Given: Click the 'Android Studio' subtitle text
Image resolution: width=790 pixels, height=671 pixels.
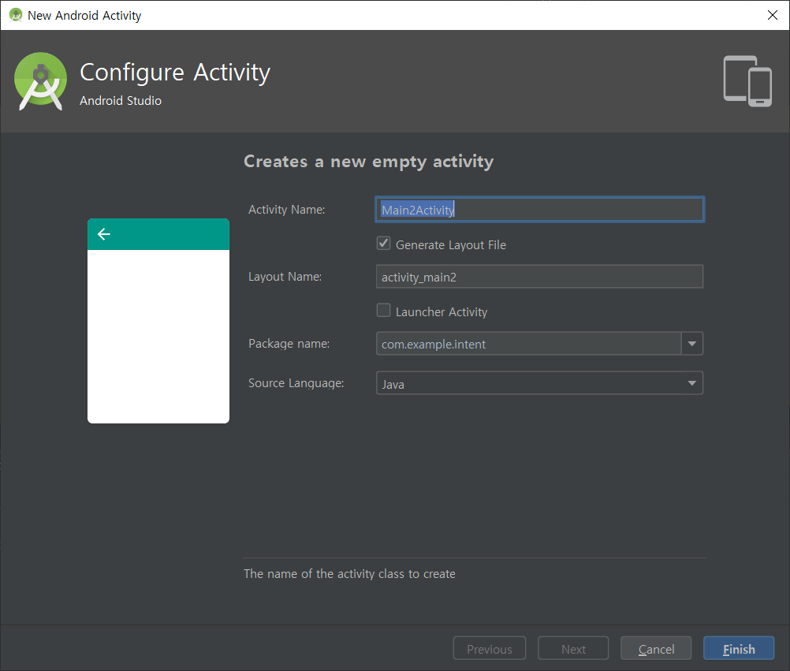Looking at the screenshot, I should coord(121,101).
